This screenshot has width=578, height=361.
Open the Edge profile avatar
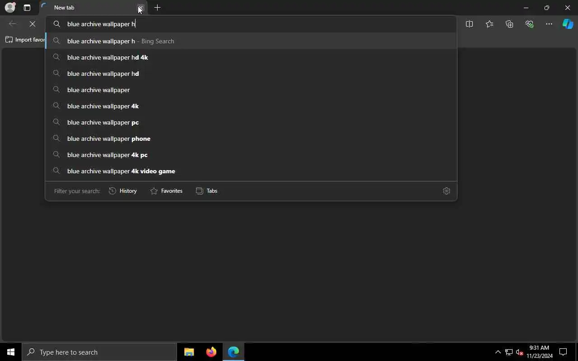click(10, 8)
